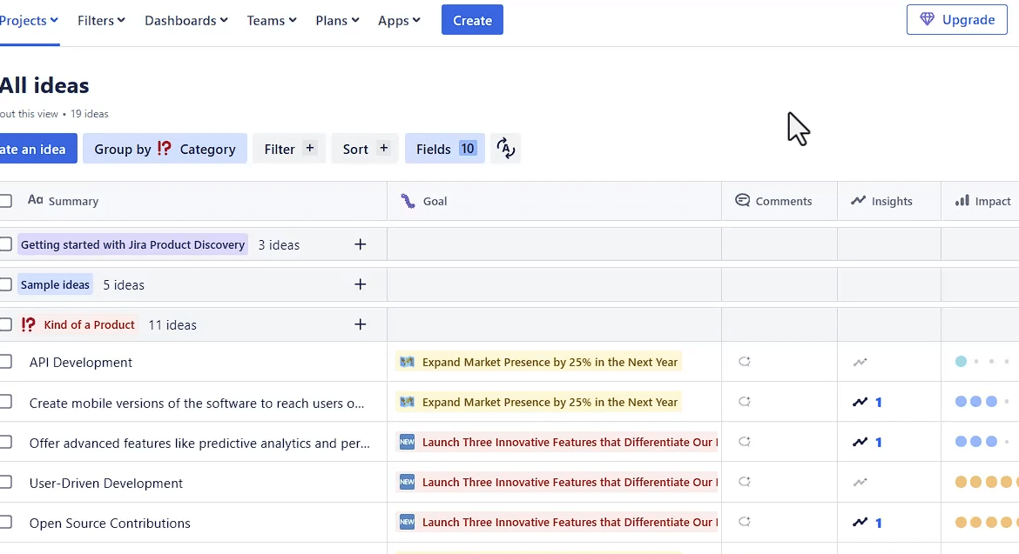Viewport: 1019px width, 554px height.
Task: Check the API Development row checkbox
Action: click(x=5, y=362)
